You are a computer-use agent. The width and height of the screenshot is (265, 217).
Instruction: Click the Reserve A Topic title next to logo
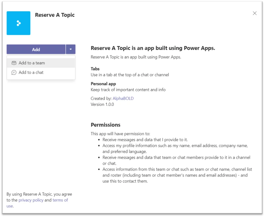click(55, 15)
